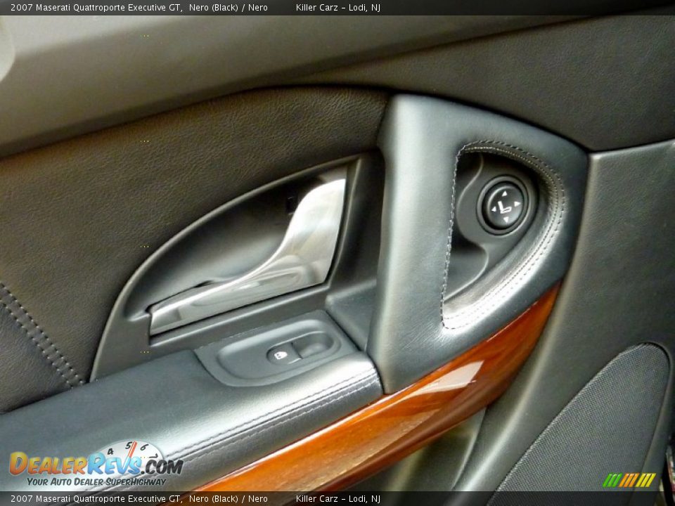
Task: Click the bottom caption 'Nero (Black) / Nero'
Action: 228,499
